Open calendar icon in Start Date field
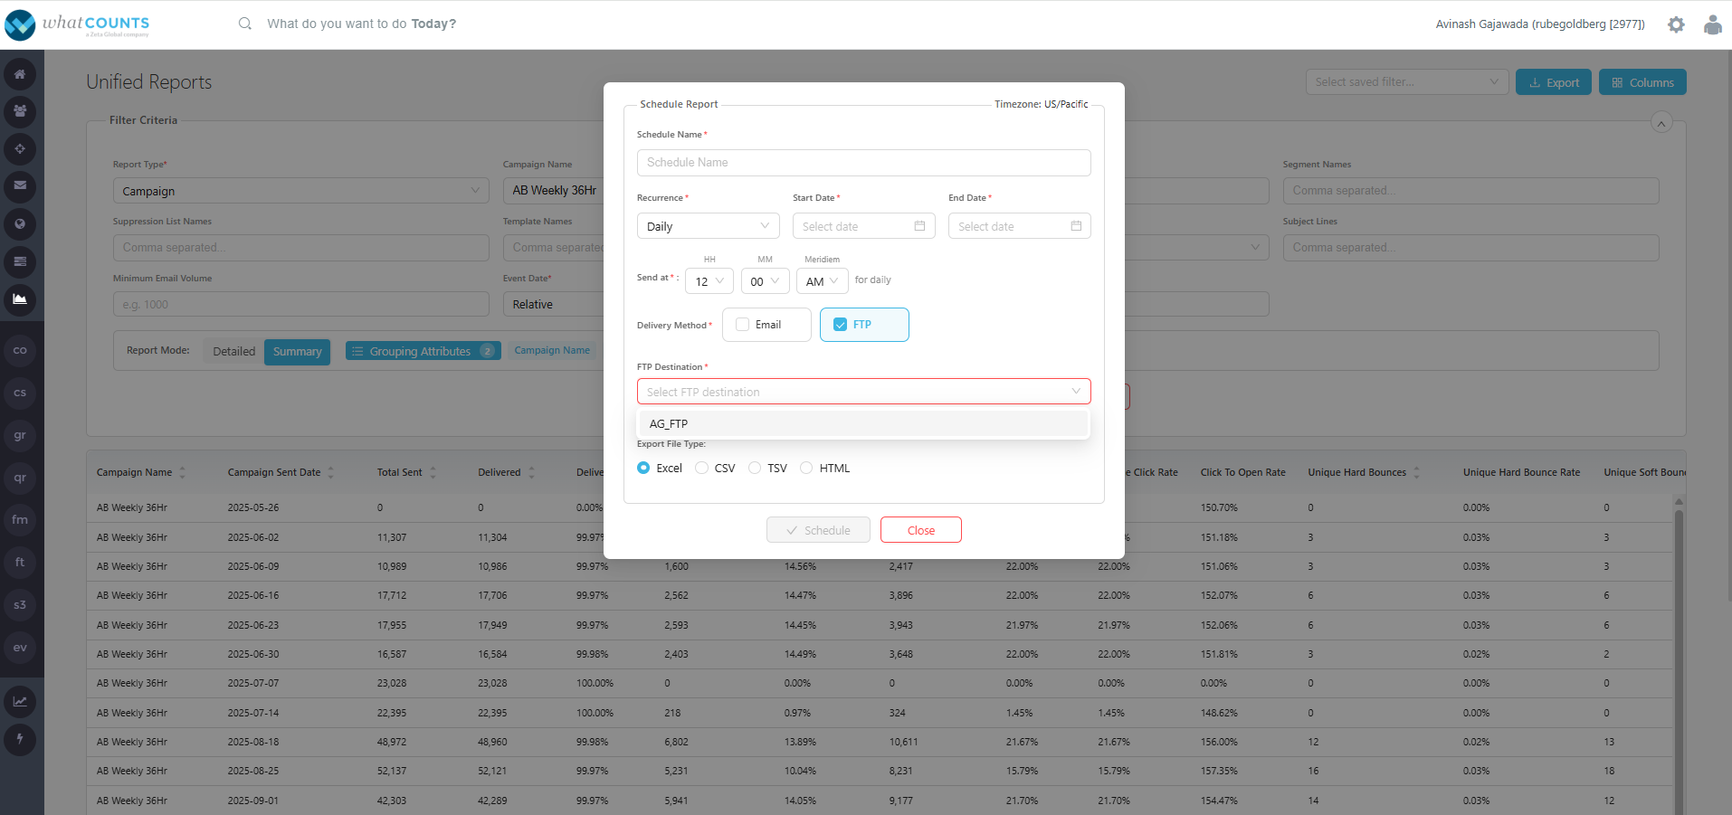This screenshot has height=815, width=1732. click(919, 226)
